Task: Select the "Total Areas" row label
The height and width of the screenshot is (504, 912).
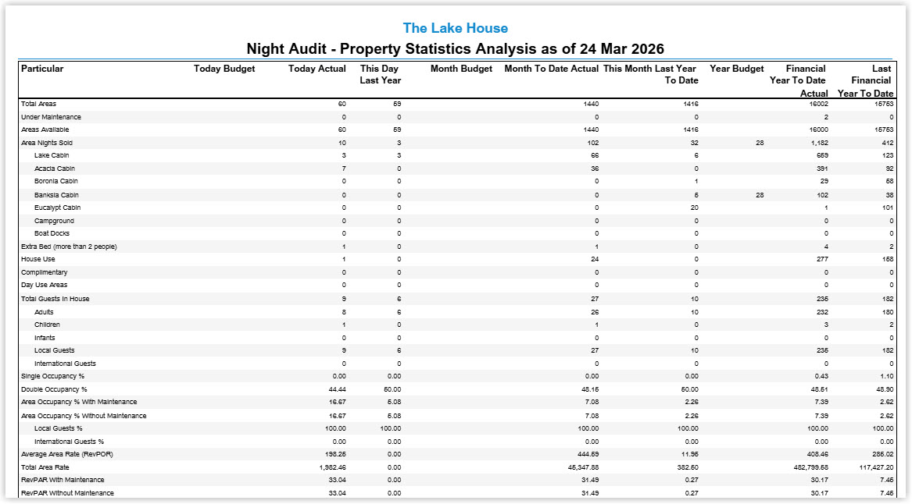Action: coord(39,104)
